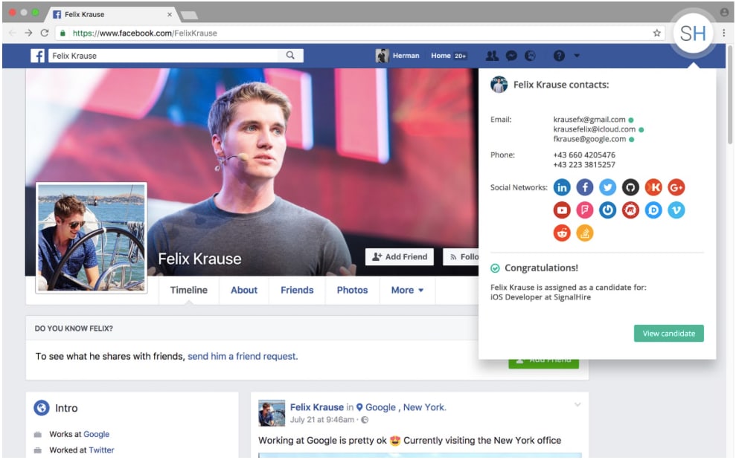Click the July 21 at 9:46am timestamp
Image resolution: width=736 pixels, height=460 pixels.
tap(322, 420)
